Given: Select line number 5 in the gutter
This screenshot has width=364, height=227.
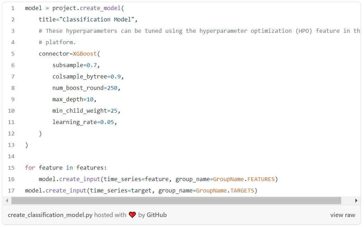Looking at the screenshot, I should point(13,54).
